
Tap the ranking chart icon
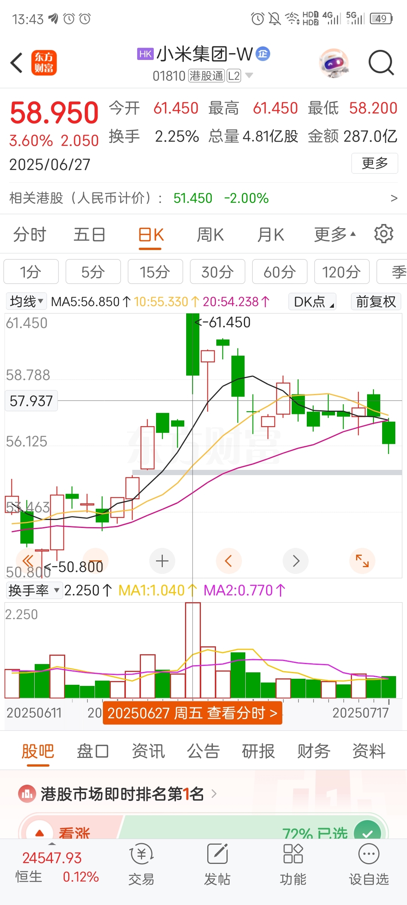(x=27, y=794)
